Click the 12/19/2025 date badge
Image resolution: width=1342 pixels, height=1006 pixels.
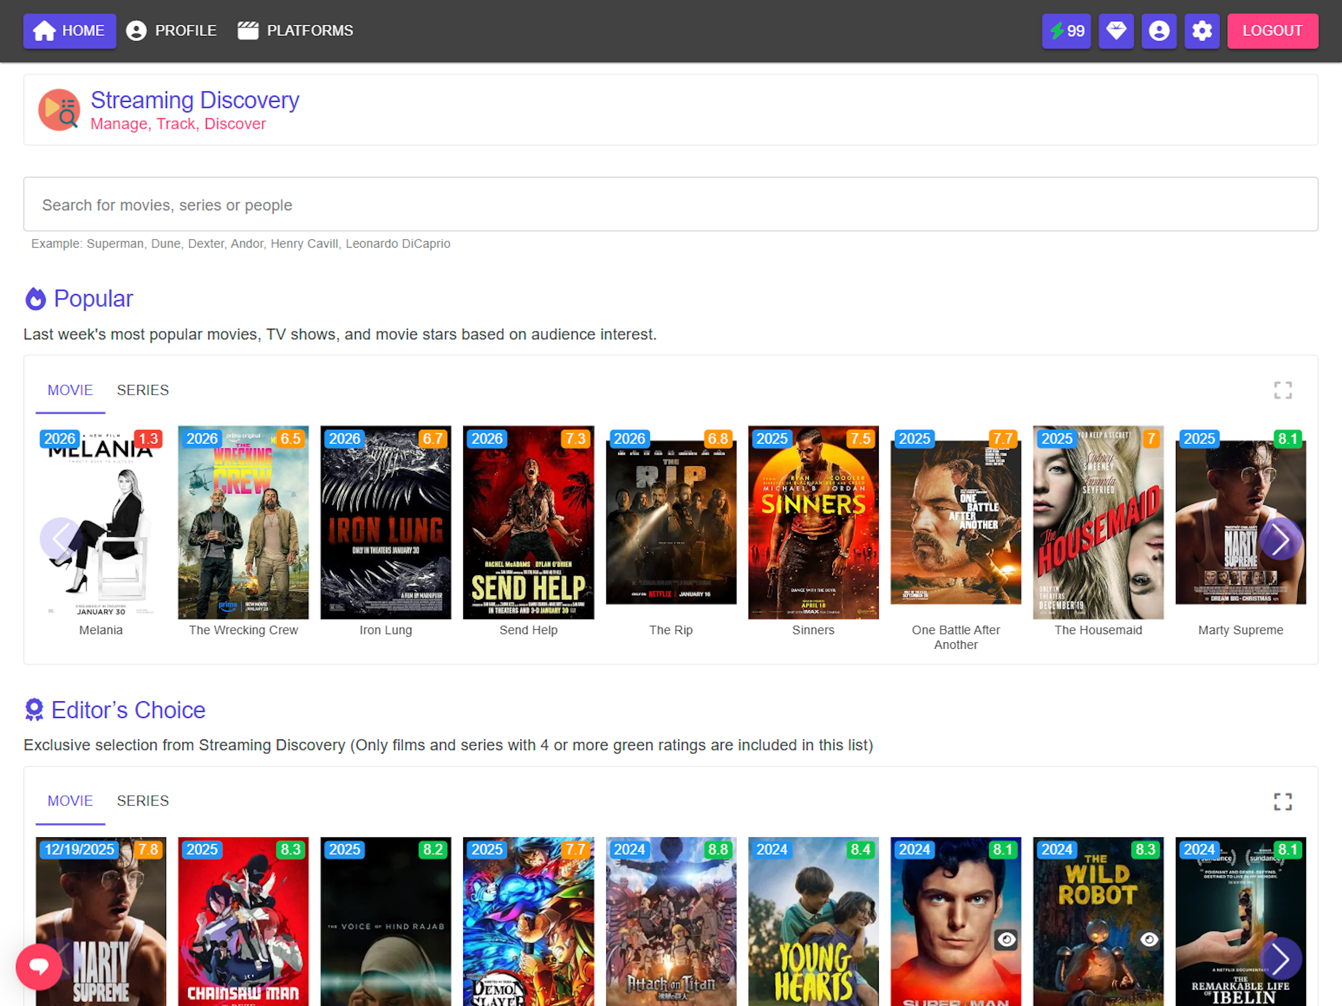[x=79, y=850]
